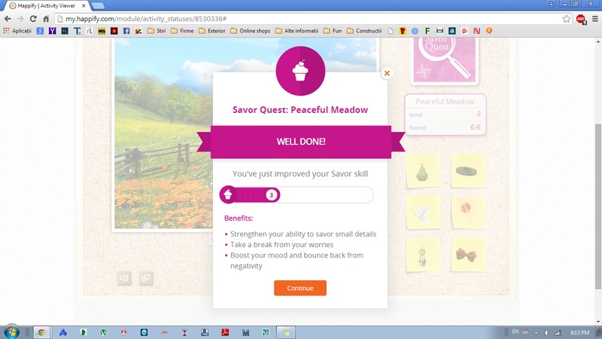Click the fullscreen toggle icon under the meadow picture
Viewport: 602px width, 339px height.
click(x=146, y=278)
